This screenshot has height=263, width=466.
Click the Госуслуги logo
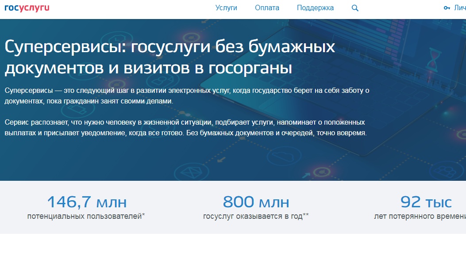click(27, 8)
